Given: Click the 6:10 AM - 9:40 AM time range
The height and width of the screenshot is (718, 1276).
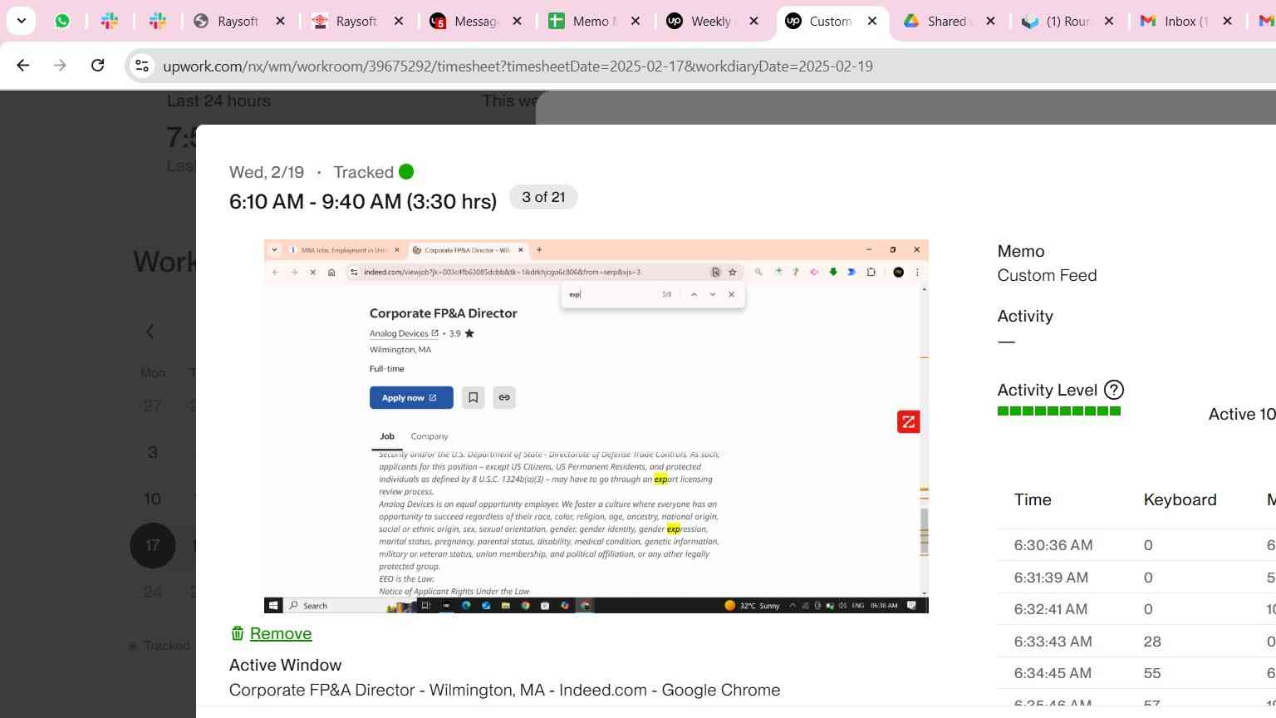Looking at the screenshot, I should pyautogui.click(x=363, y=201).
